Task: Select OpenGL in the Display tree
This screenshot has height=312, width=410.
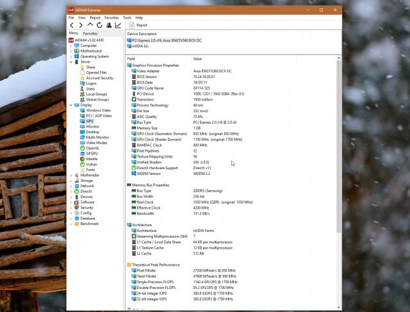Action: [92, 148]
